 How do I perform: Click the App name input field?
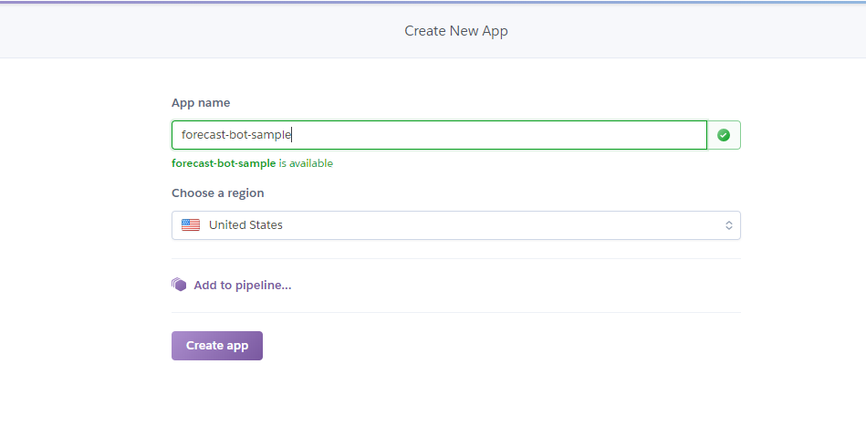point(439,135)
